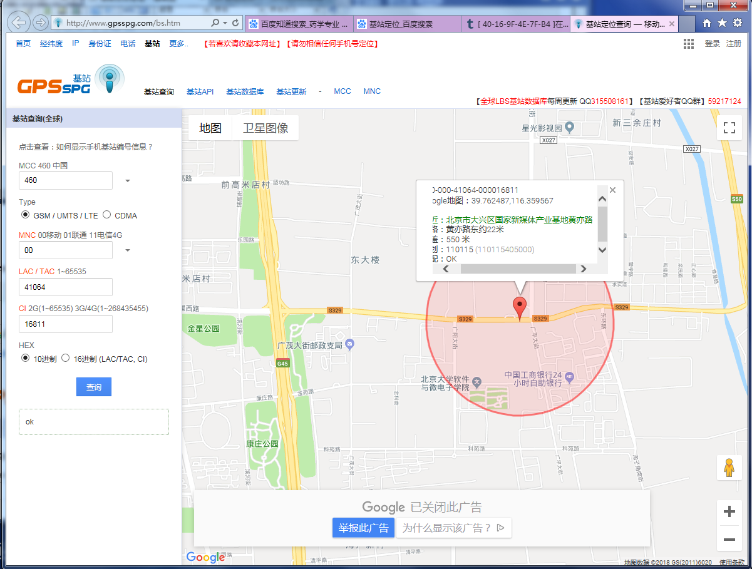
Task: Open 首页 in top navigation
Action: pyautogui.click(x=23, y=44)
